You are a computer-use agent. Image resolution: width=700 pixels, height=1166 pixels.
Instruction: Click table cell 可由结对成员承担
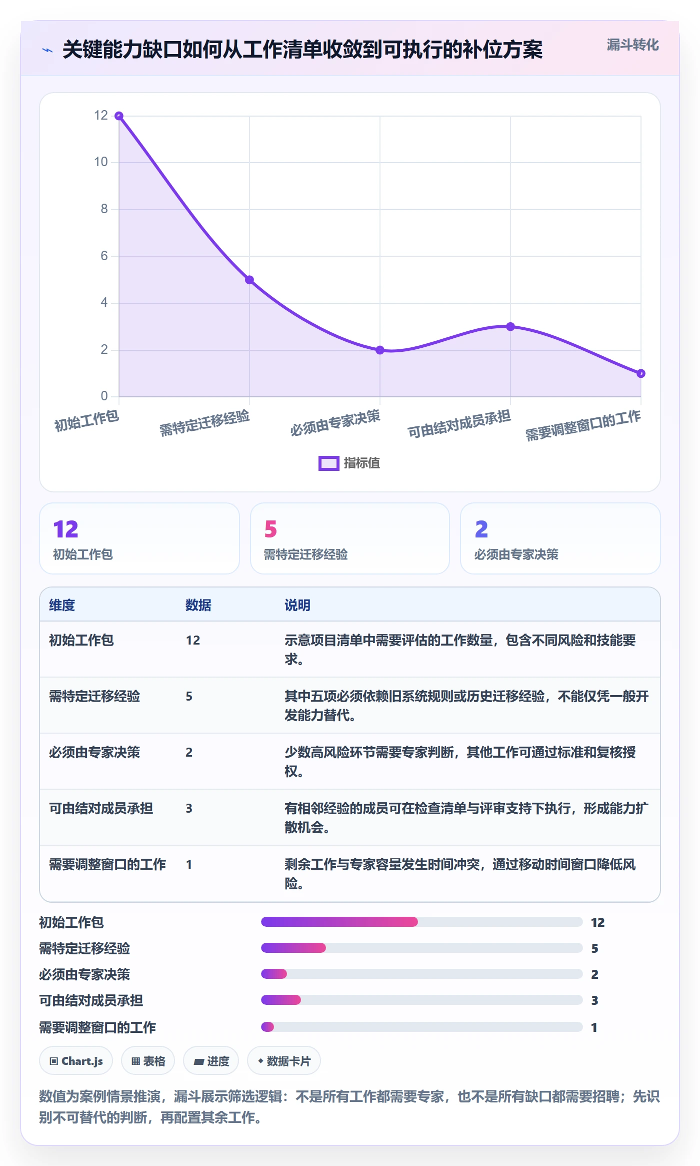point(101,808)
